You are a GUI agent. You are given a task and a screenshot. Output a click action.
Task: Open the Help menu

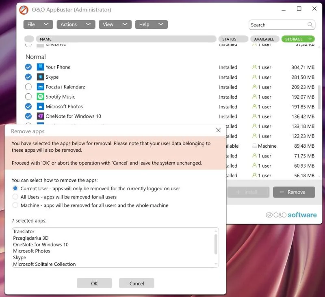pyautogui.click(x=151, y=24)
